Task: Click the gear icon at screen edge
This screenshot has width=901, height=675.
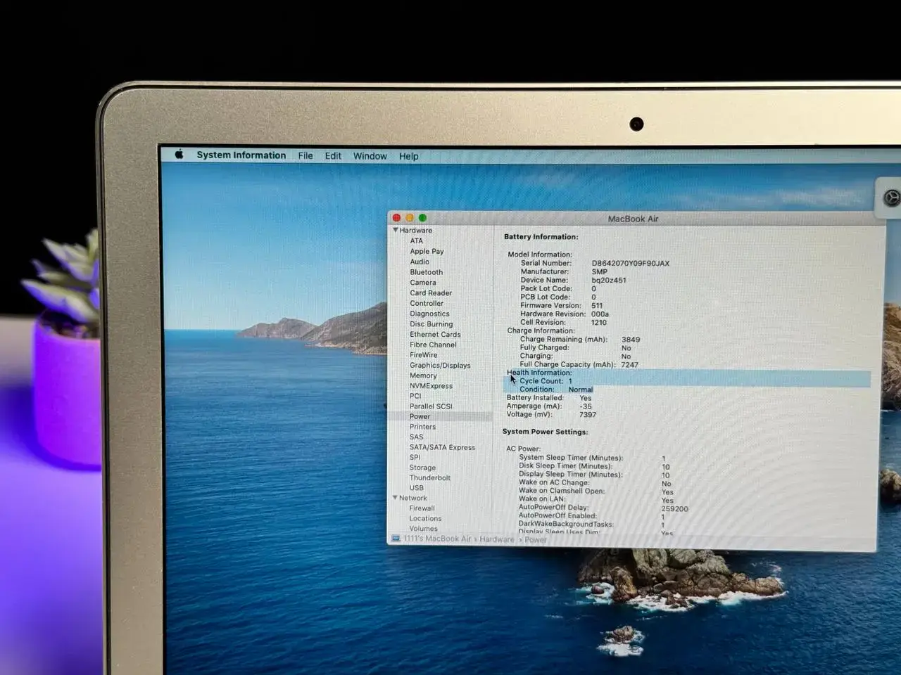Action: point(891,198)
